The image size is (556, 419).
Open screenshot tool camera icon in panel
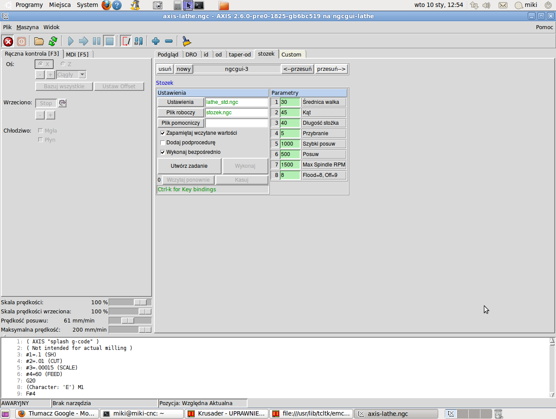coord(158,5)
